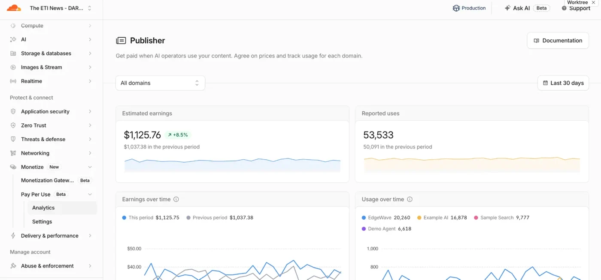Toggle the Demo Agent legend series
The image size is (601, 280).
click(x=386, y=229)
